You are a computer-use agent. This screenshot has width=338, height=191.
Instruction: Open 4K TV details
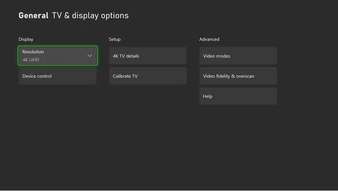click(x=148, y=56)
